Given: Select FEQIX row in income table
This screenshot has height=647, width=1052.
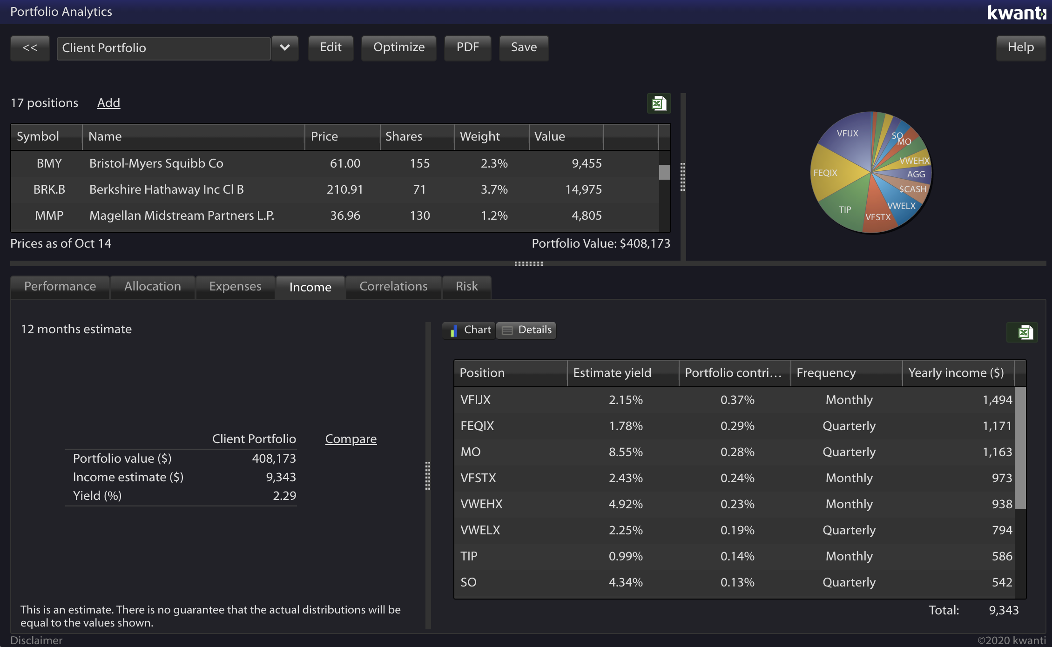Looking at the screenshot, I should [734, 426].
